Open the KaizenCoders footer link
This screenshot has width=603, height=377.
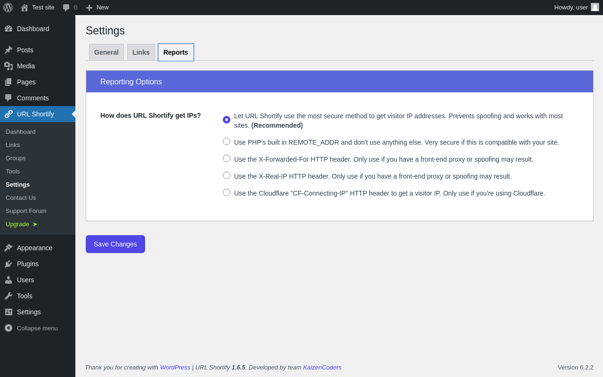tap(322, 367)
